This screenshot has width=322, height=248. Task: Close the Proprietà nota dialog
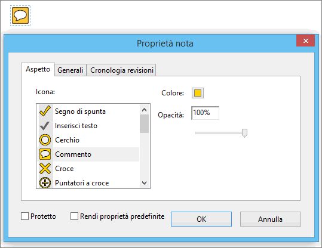tap(306, 41)
